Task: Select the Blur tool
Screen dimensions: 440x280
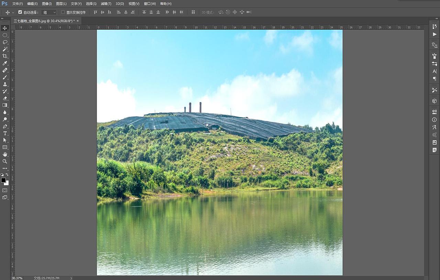Action: click(x=5, y=112)
